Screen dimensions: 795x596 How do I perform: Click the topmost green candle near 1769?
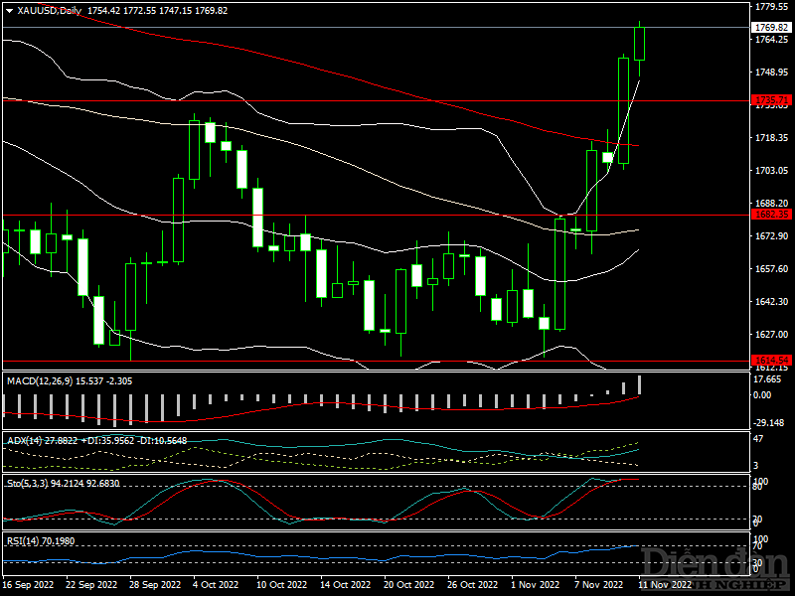click(x=639, y=43)
